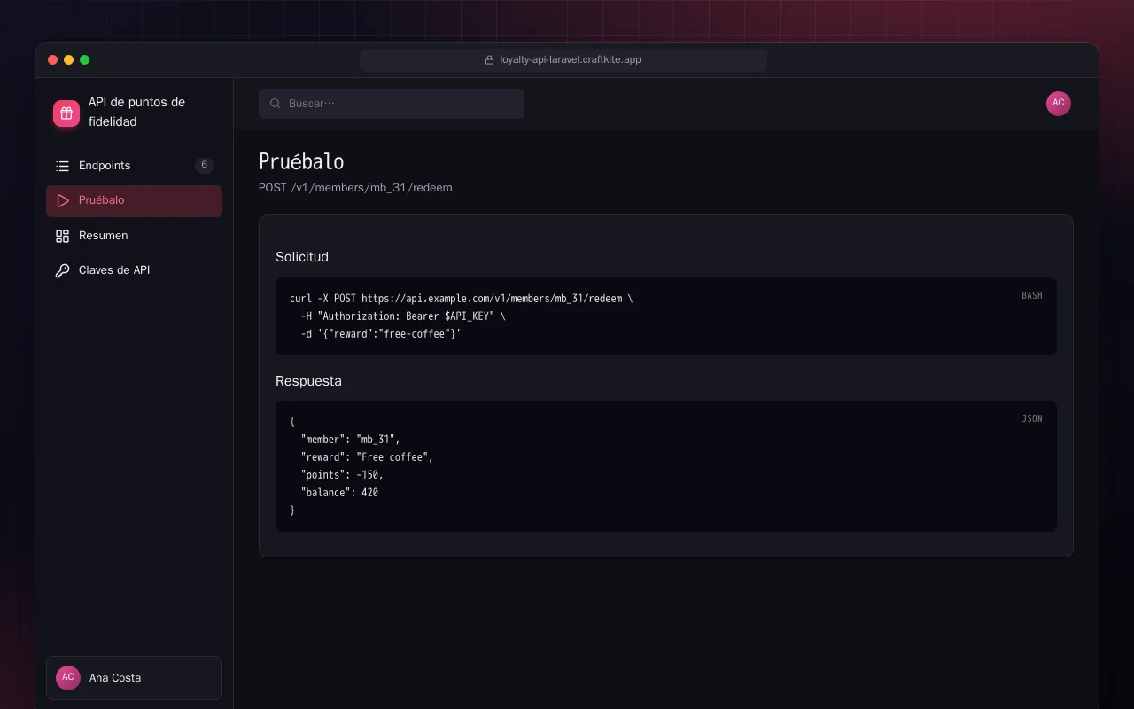This screenshot has width=1134, height=709.
Task: Click the BASH language label
Action: pos(1032,295)
